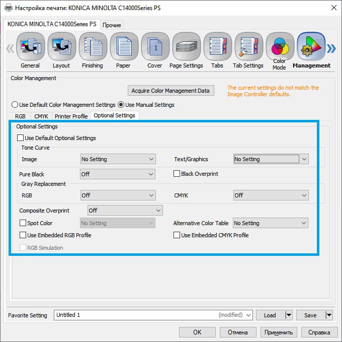Screen dimensions: 342x342
Task: Confirm with the OK button
Action: [x=197, y=332]
